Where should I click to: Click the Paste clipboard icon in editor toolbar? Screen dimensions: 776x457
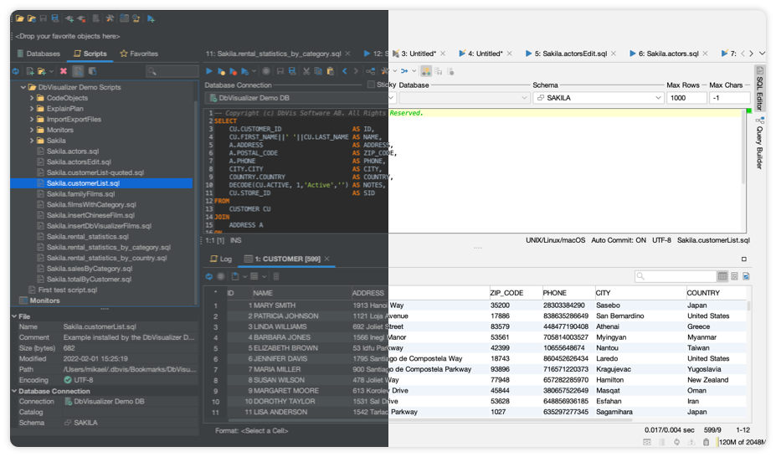331,71
